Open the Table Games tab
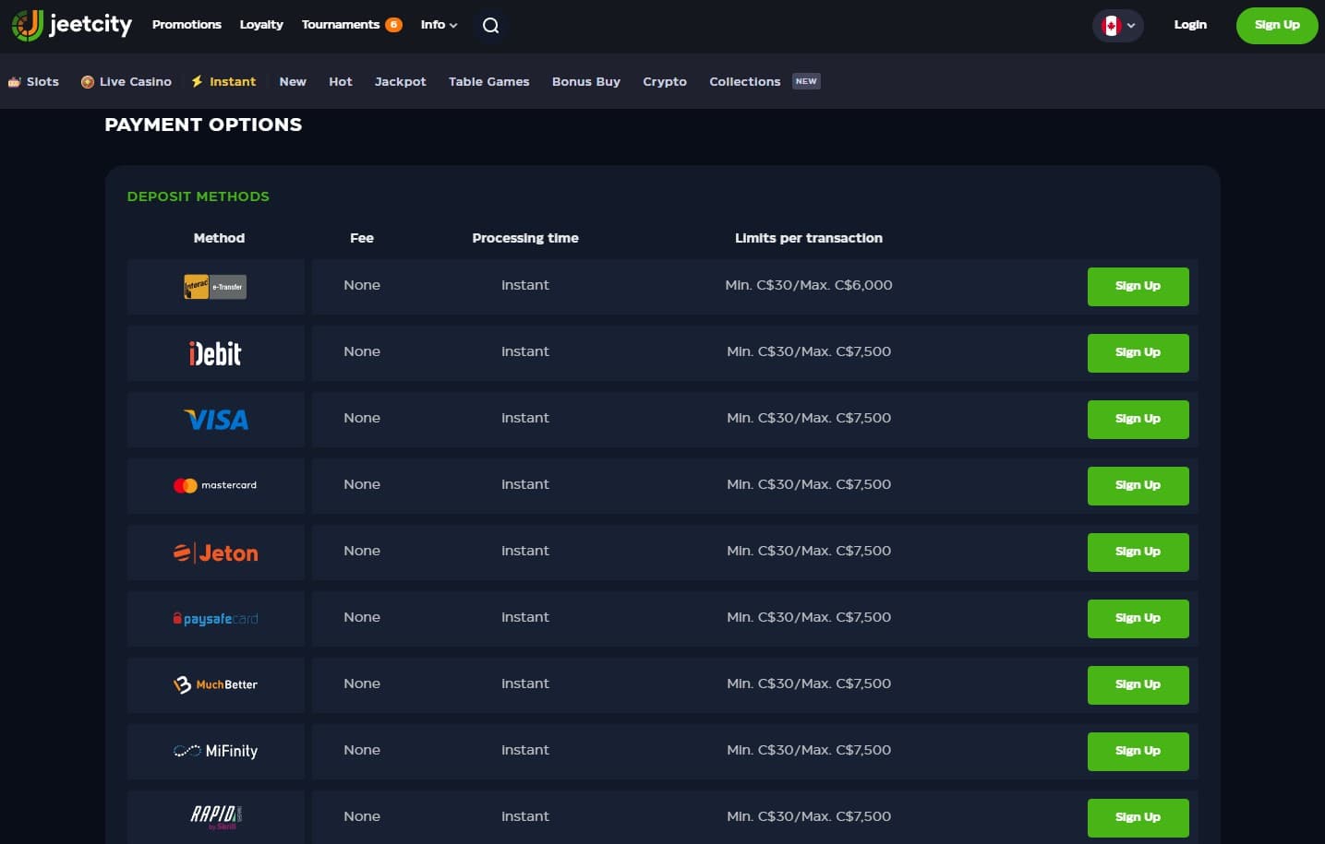This screenshot has width=1325, height=844. [x=489, y=81]
